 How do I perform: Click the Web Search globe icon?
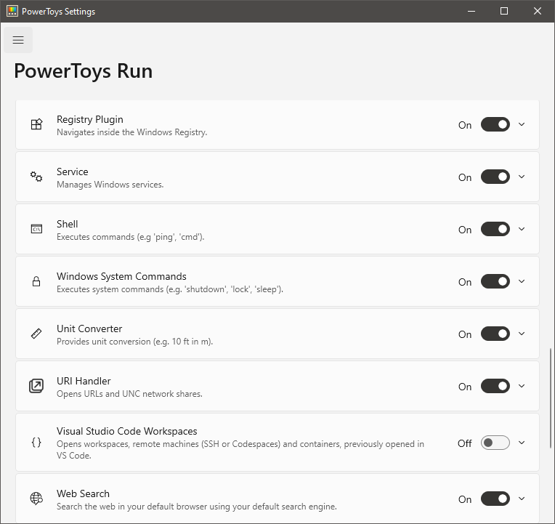(x=36, y=499)
